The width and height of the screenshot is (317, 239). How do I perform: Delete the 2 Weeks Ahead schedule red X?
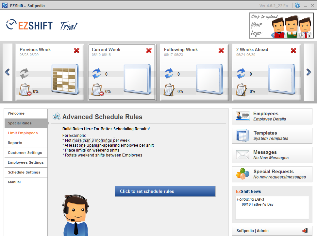click(x=293, y=50)
